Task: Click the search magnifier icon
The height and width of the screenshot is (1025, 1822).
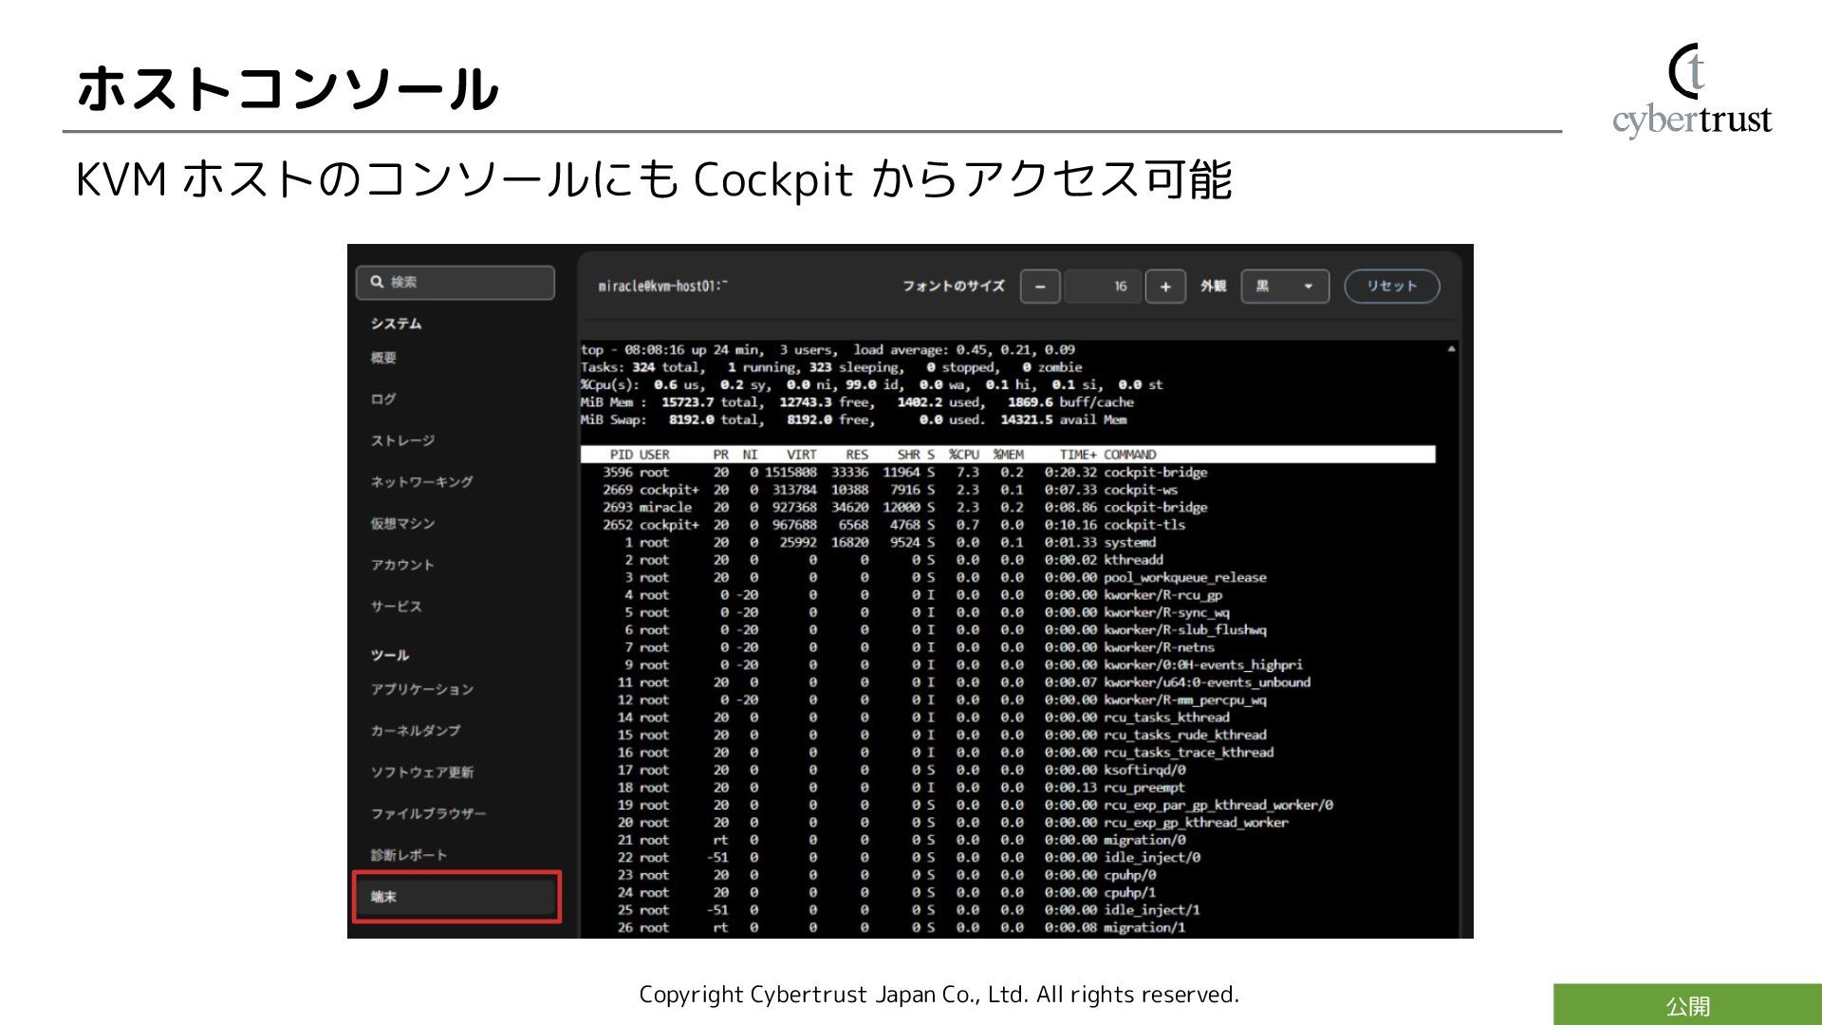Action: (x=377, y=282)
